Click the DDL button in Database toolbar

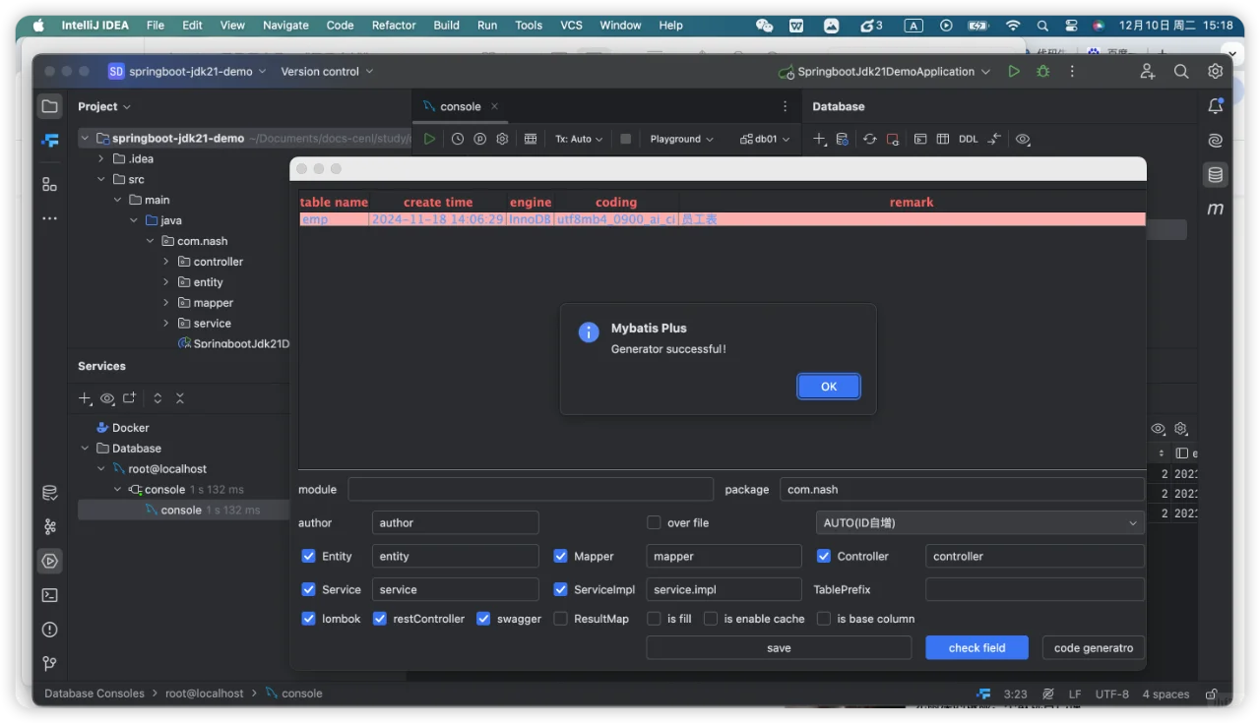pyautogui.click(x=969, y=140)
